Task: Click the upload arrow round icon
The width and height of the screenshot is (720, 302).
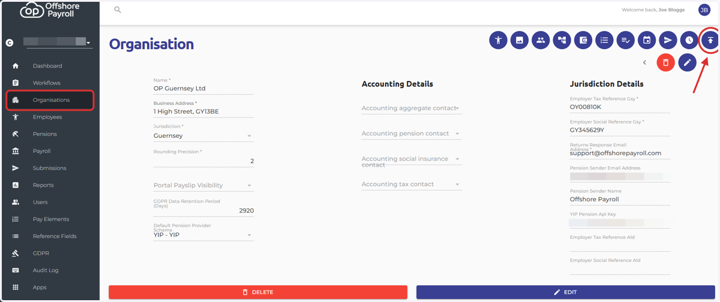Action: 710,40
